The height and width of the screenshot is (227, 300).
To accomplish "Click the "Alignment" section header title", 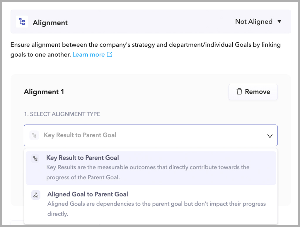I will point(50,23).
